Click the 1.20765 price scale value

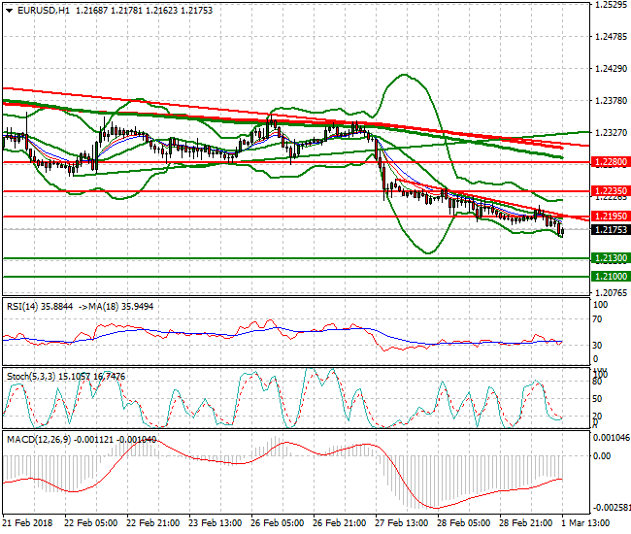click(x=611, y=292)
